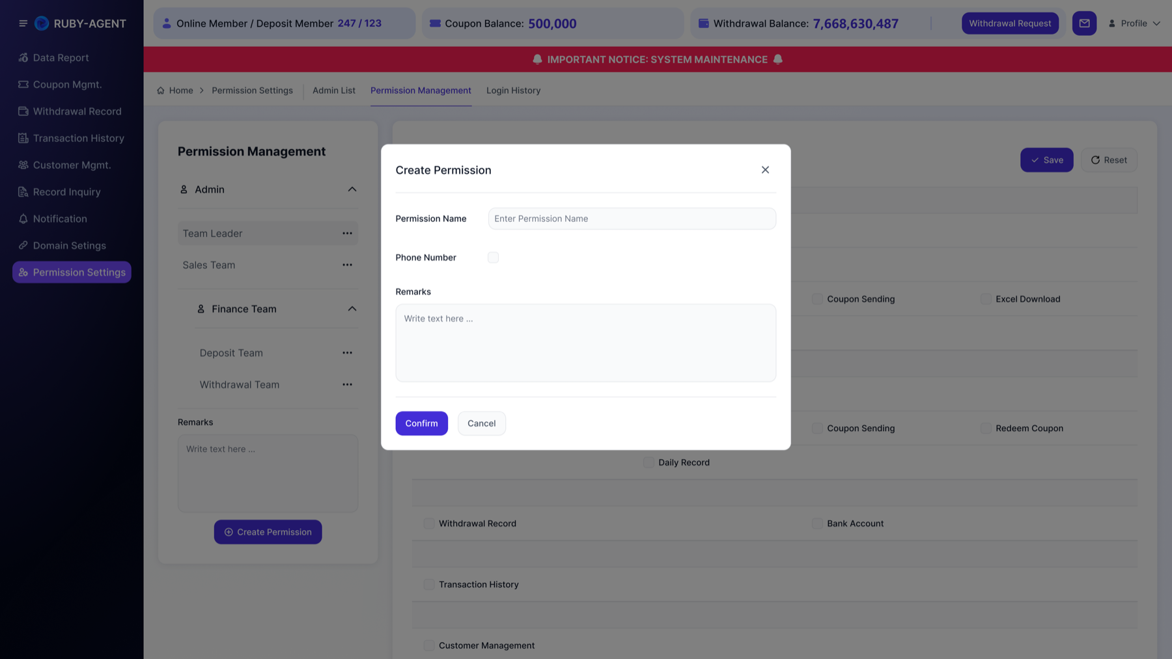
Task: Collapse the Admin group chevron
Action: click(x=352, y=189)
